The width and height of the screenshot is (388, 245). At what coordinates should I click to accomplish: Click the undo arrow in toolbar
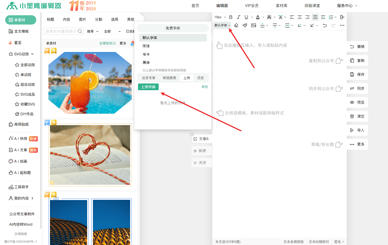[x=325, y=25]
